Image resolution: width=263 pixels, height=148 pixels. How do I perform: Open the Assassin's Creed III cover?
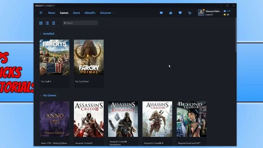tap(157, 119)
